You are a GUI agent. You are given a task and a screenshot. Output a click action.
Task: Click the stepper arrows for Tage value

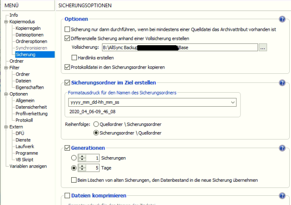[81, 167]
